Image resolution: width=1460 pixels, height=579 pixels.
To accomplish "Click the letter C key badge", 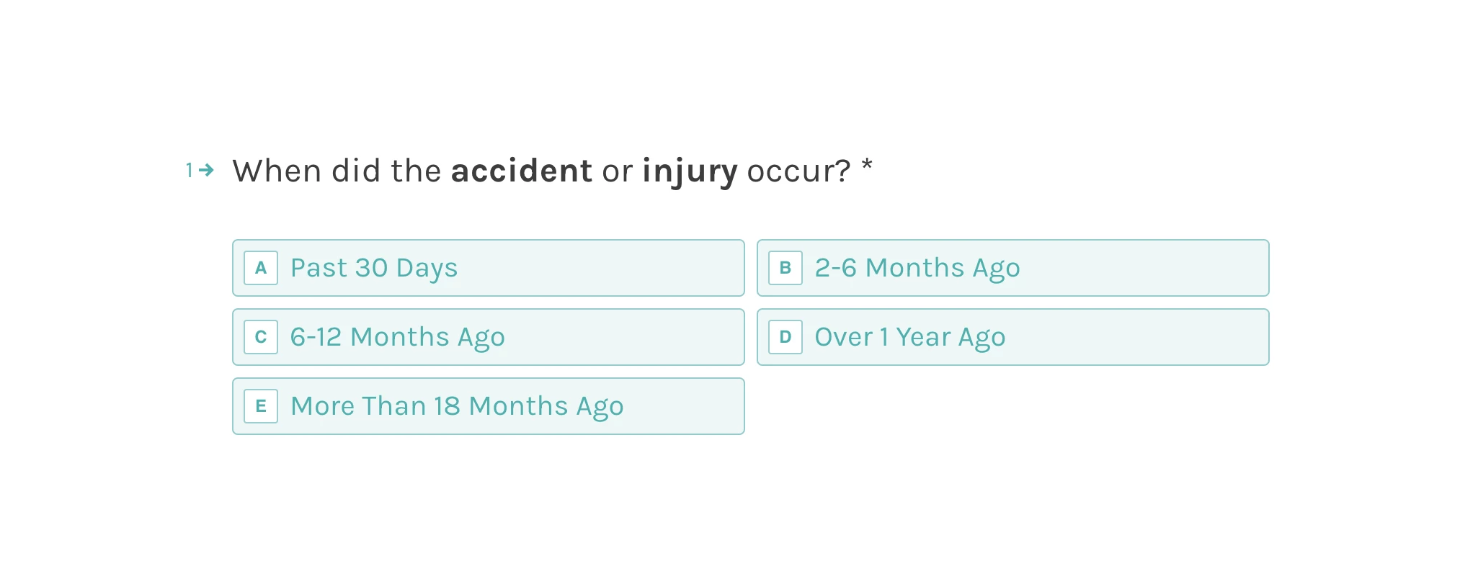I will tap(261, 337).
